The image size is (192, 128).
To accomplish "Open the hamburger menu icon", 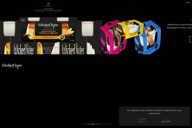I will [188, 3].
